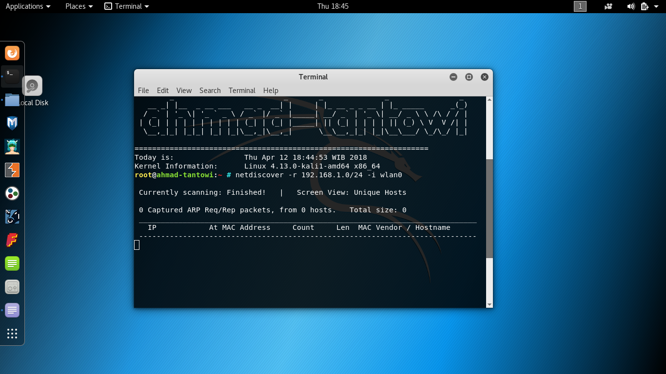The height and width of the screenshot is (374, 666).
Task: Launch the green notes dock icon
Action: [12, 263]
